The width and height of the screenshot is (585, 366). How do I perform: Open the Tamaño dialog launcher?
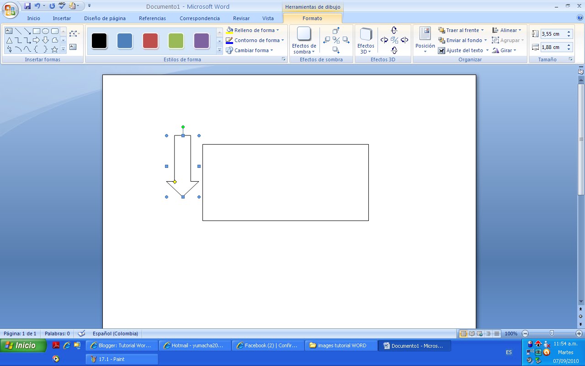[570, 59]
